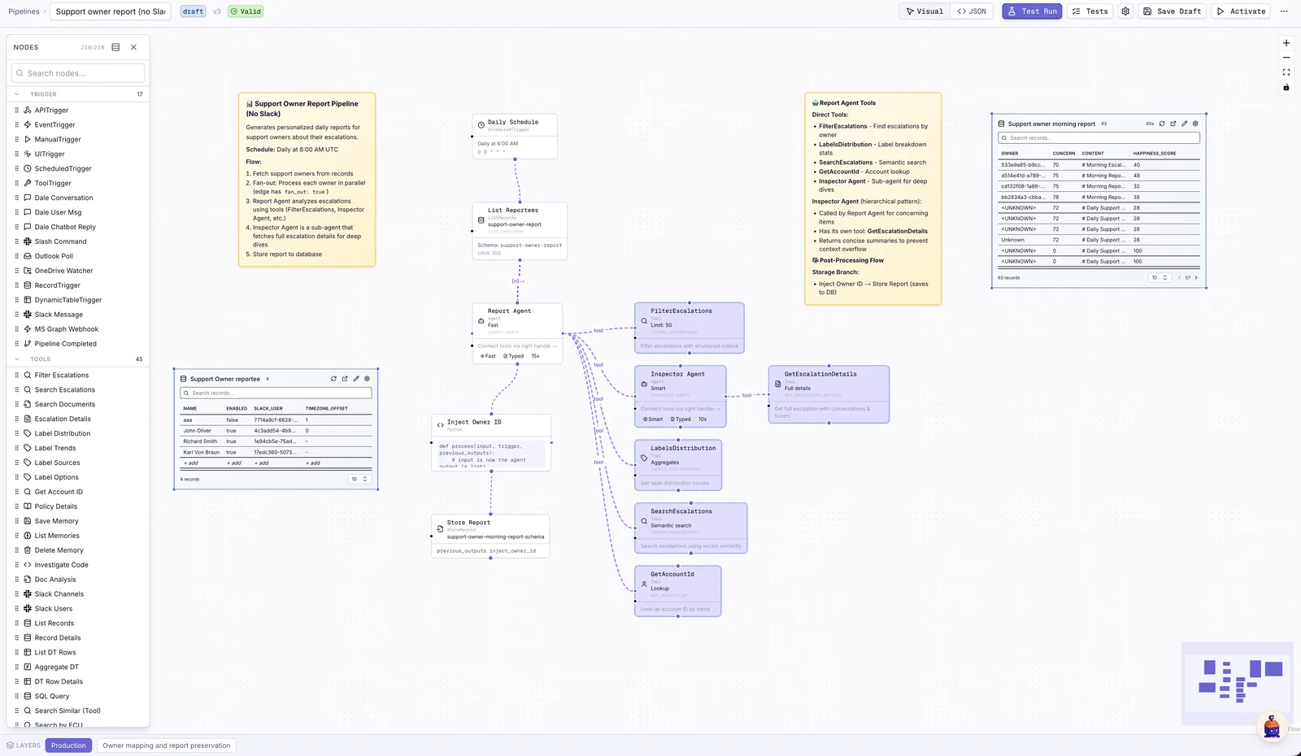Edit the Support owner morning report table
The width and height of the screenshot is (1301, 756).
tap(1185, 124)
